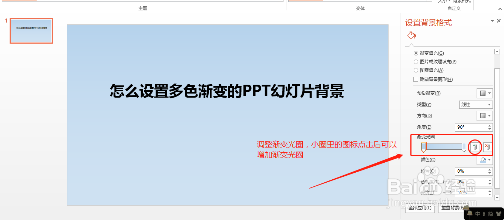This screenshot has height=220, width=504.
Task: Open the task pane options arrow
Action: coord(492,21)
